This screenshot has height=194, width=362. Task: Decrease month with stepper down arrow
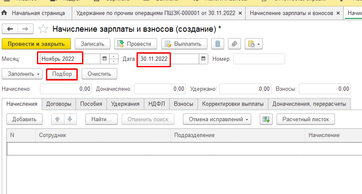tap(114, 61)
